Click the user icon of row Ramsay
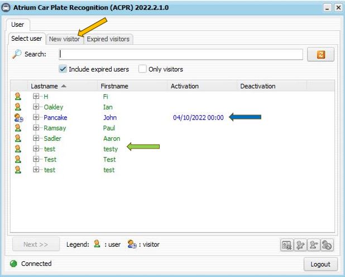This screenshot has width=345, height=277. tap(18, 128)
